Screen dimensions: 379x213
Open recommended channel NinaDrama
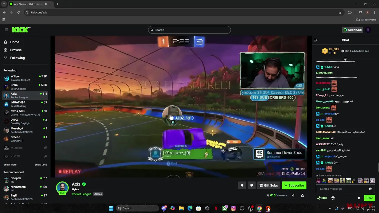click(x=25, y=188)
